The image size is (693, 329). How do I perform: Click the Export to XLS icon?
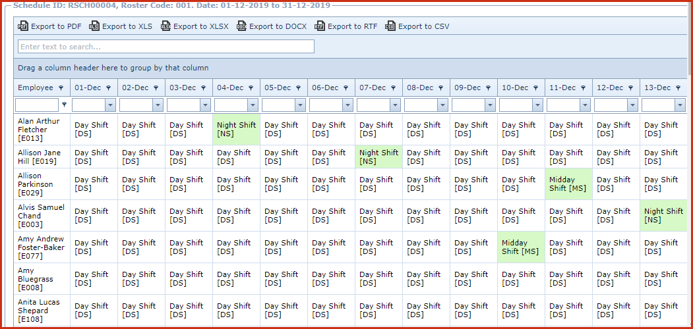click(x=94, y=26)
